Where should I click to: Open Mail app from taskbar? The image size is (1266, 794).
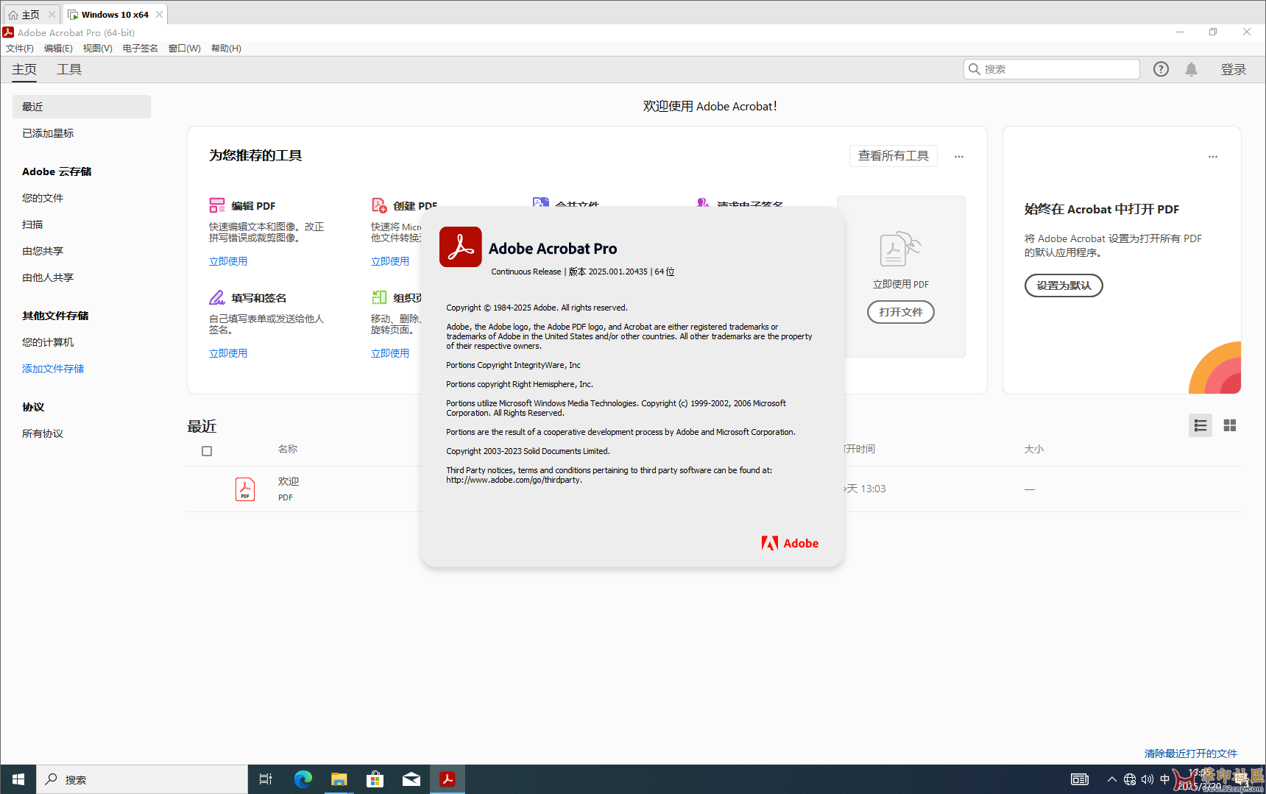tap(411, 779)
